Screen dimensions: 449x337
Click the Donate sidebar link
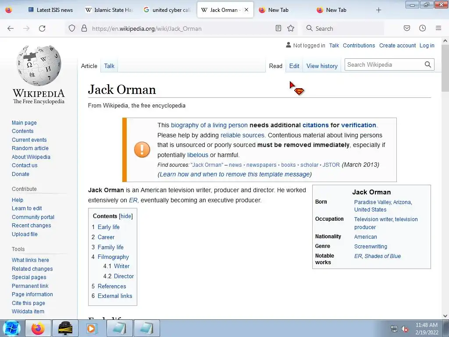[x=20, y=174]
